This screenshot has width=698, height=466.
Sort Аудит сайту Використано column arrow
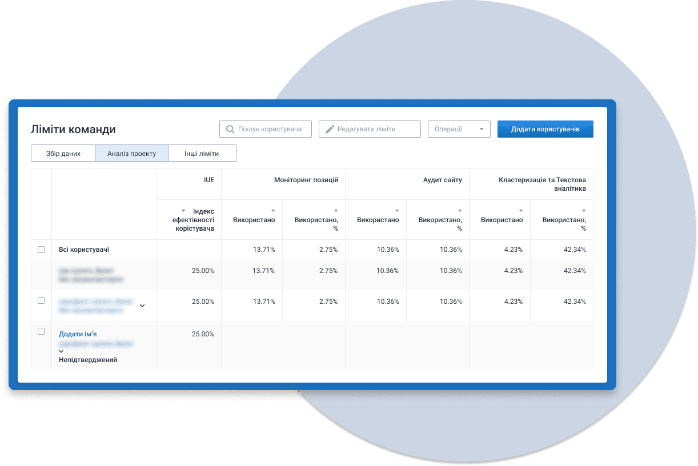tap(397, 211)
